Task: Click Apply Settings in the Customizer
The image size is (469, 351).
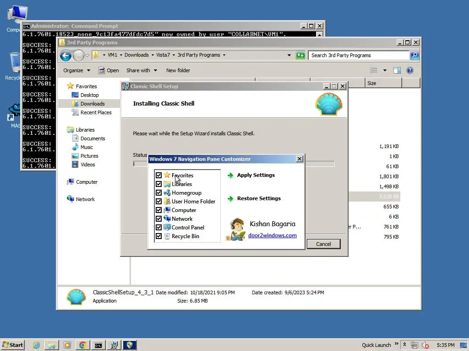Action: tap(256, 175)
